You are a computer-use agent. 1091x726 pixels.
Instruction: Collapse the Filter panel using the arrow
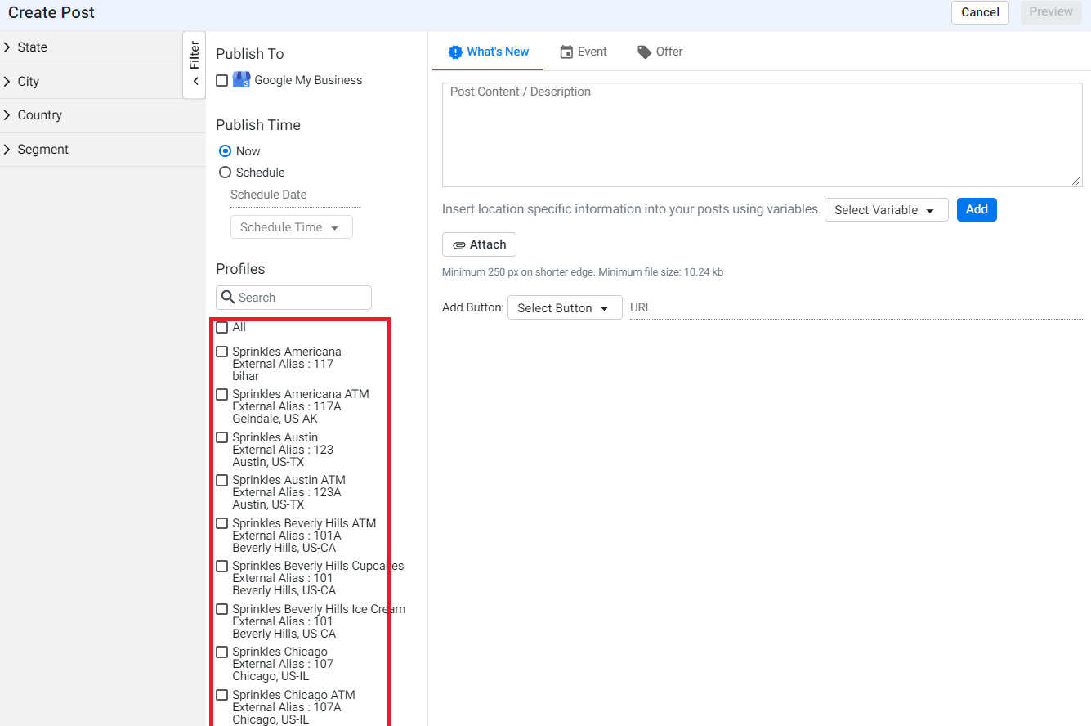(195, 82)
